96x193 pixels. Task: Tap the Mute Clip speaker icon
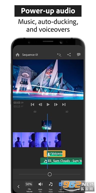40,184
